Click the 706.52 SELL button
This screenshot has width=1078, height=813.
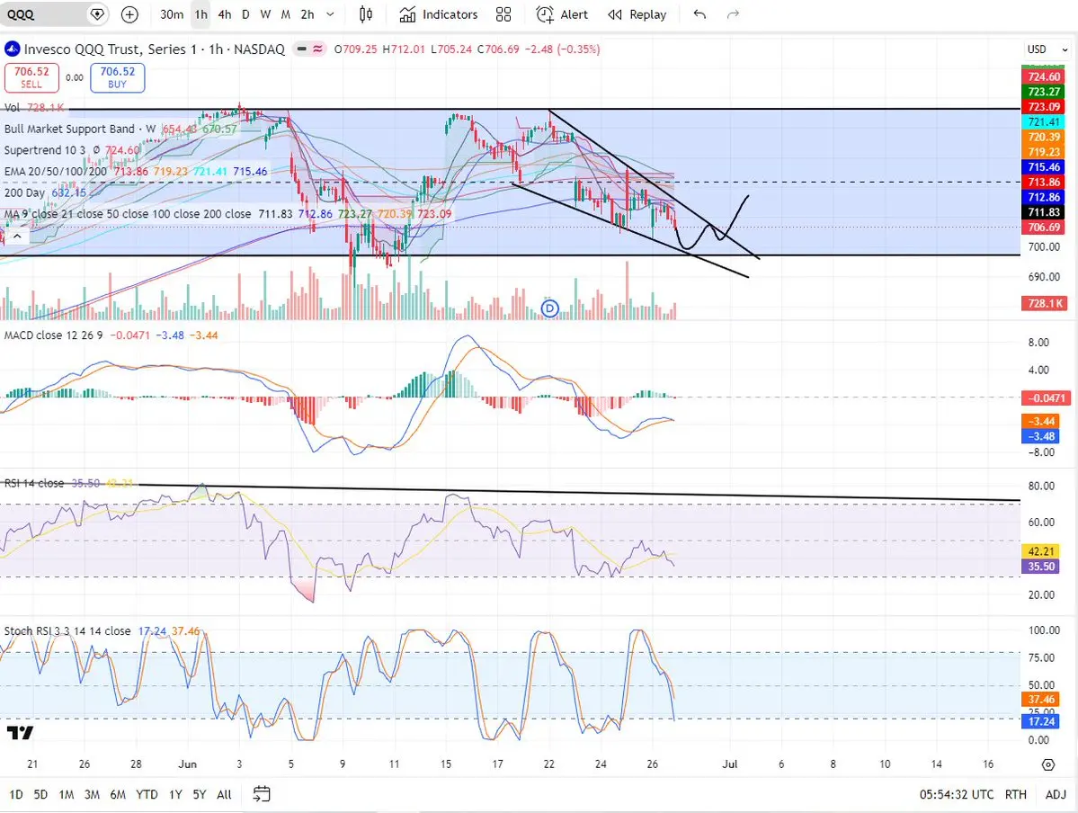click(x=31, y=77)
